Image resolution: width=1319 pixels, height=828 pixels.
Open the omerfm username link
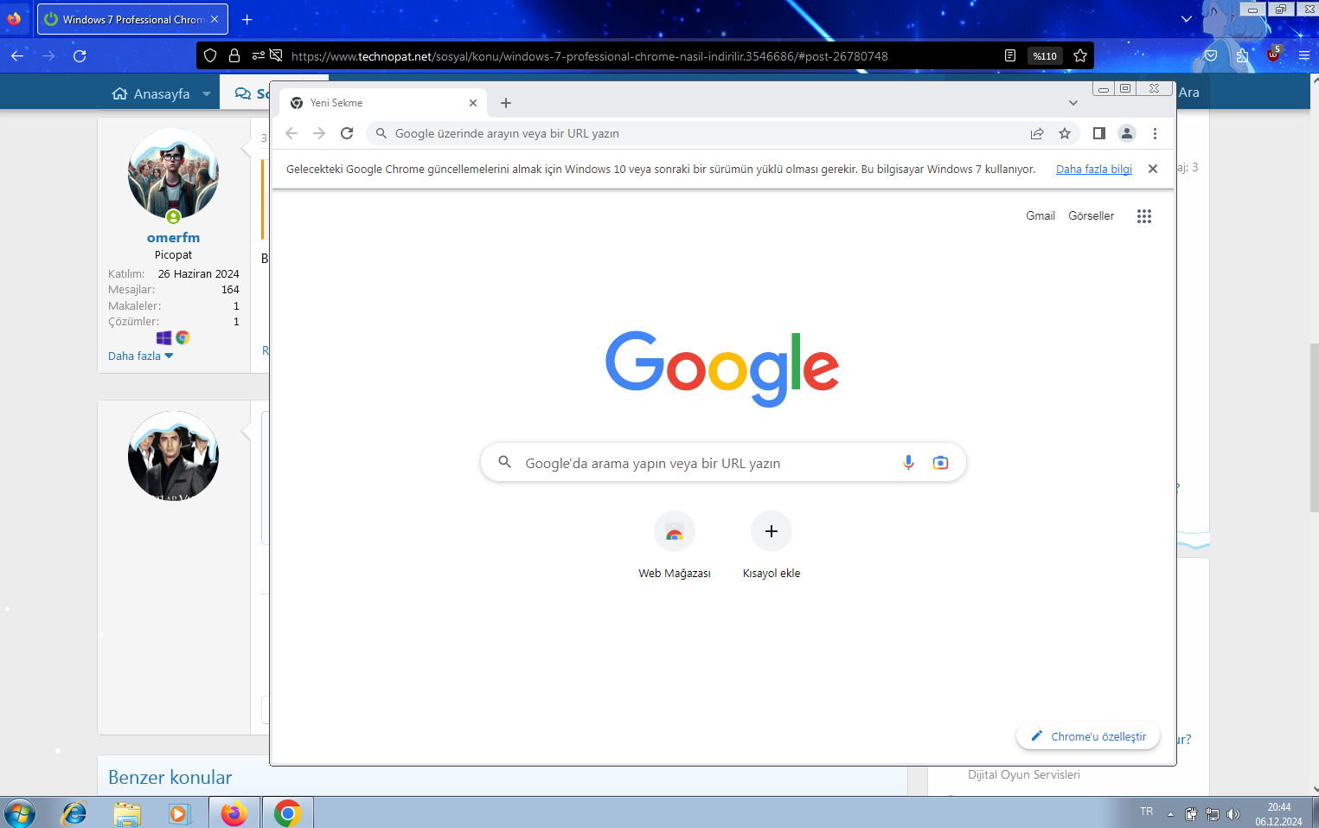[x=173, y=237]
